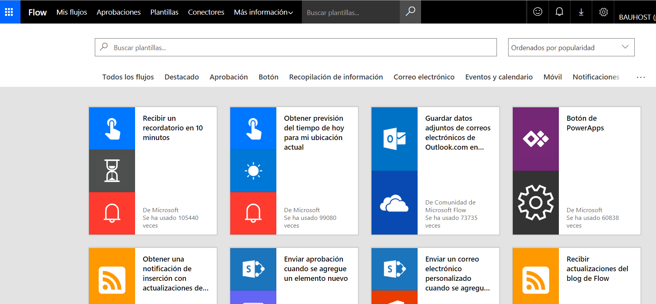The image size is (656, 304).
Task: Open template Enviar aprobación cuando se agregue
Action: pyautogui.click(x=316, y=269)
